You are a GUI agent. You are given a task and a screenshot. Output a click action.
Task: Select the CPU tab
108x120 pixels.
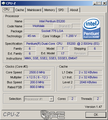pos(8,10)
